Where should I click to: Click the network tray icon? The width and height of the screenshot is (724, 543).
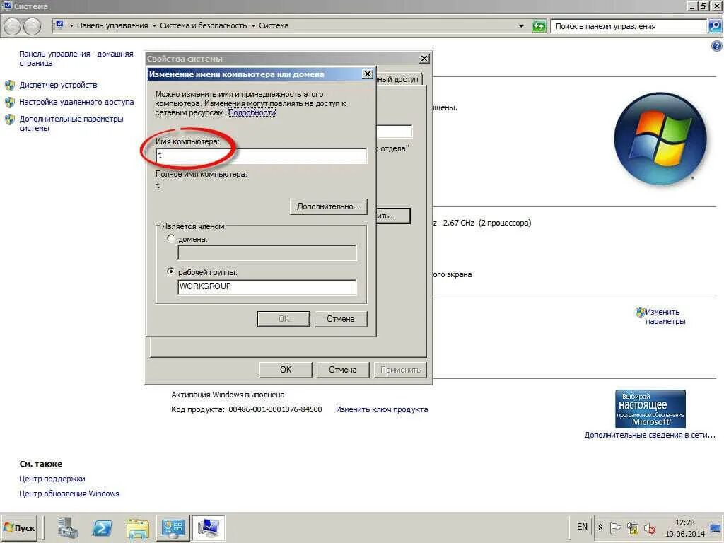(x=633, y=527)
